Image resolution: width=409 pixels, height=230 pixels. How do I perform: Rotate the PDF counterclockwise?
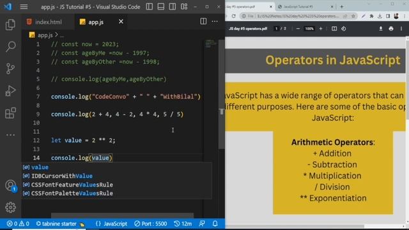pos(344,29)
